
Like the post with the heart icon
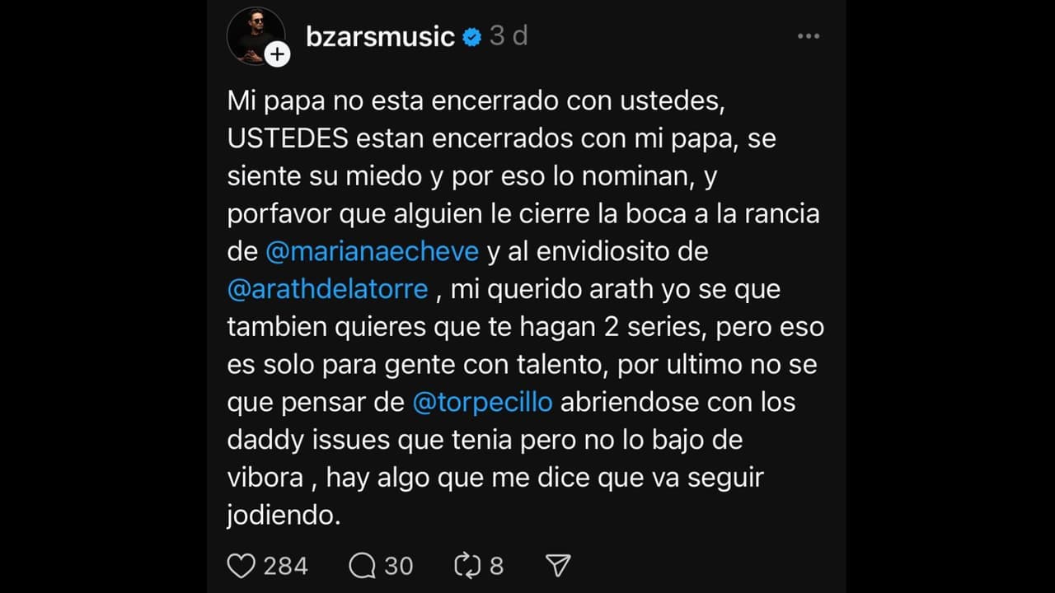241,566
